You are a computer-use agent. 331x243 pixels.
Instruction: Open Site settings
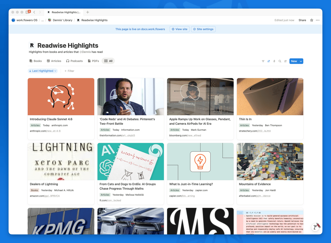(x=203, y=29)
